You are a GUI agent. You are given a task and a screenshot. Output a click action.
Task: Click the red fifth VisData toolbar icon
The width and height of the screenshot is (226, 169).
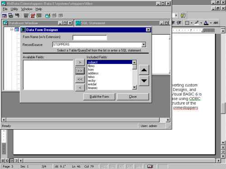pyautogui.click(x=33, y=15)
